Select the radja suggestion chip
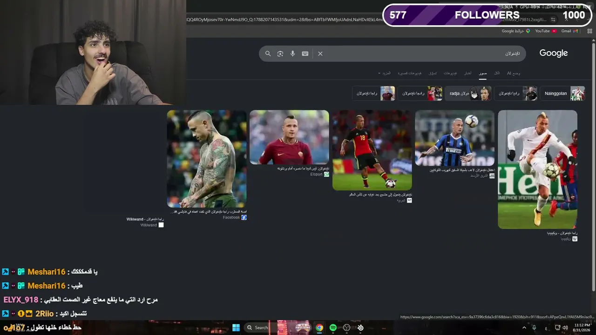Image resolution: width=596 pixels, height=335 pixels. (468, 94)
